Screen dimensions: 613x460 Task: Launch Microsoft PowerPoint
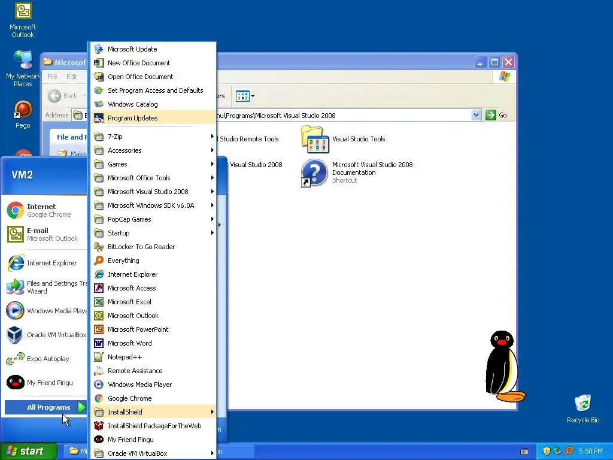click(153, 329)
